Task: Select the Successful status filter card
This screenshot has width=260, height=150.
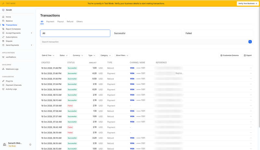Action: tap(147, 33)
